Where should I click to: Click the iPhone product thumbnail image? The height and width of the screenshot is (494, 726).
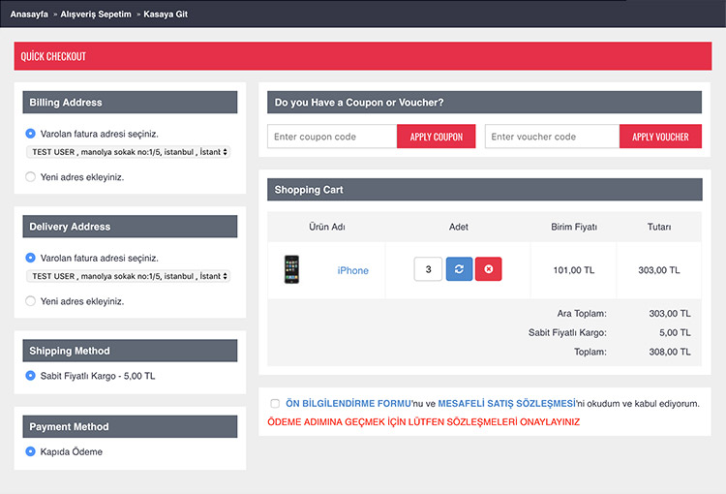tap(291, 269)
